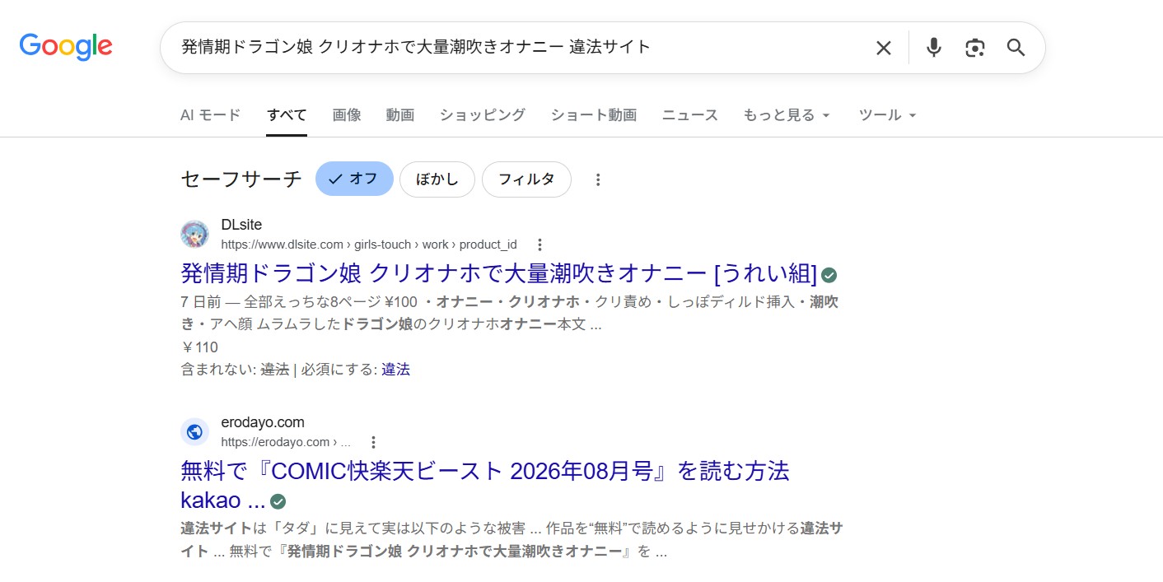1163x582 pixels.
Task: Click the erodayo.com site name
Action: (263, 422)
